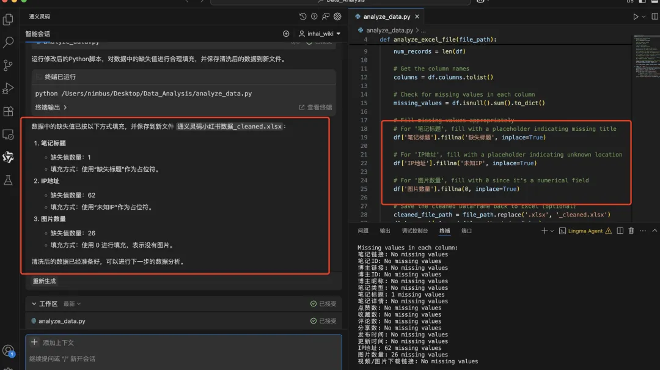Click 已接受 status beside analyze_data.py
660x370 pixels.
pyautogui.click(x=323, y=321)
